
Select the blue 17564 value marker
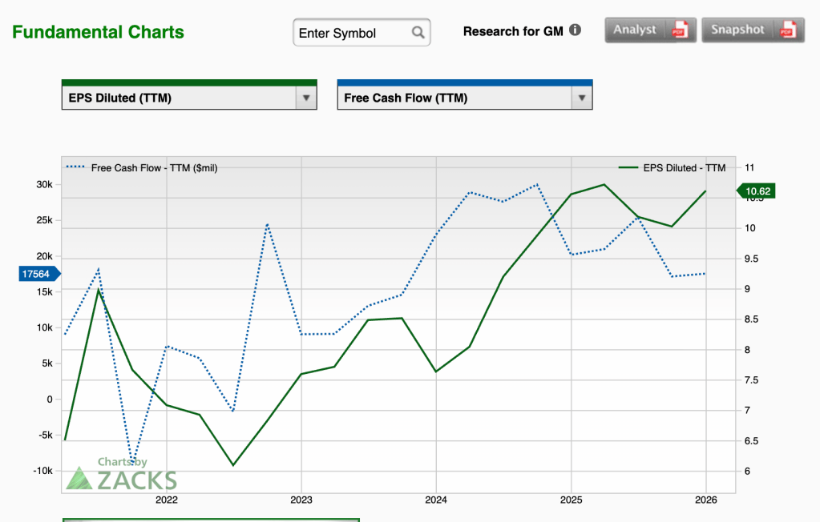(x=36, y=274)
